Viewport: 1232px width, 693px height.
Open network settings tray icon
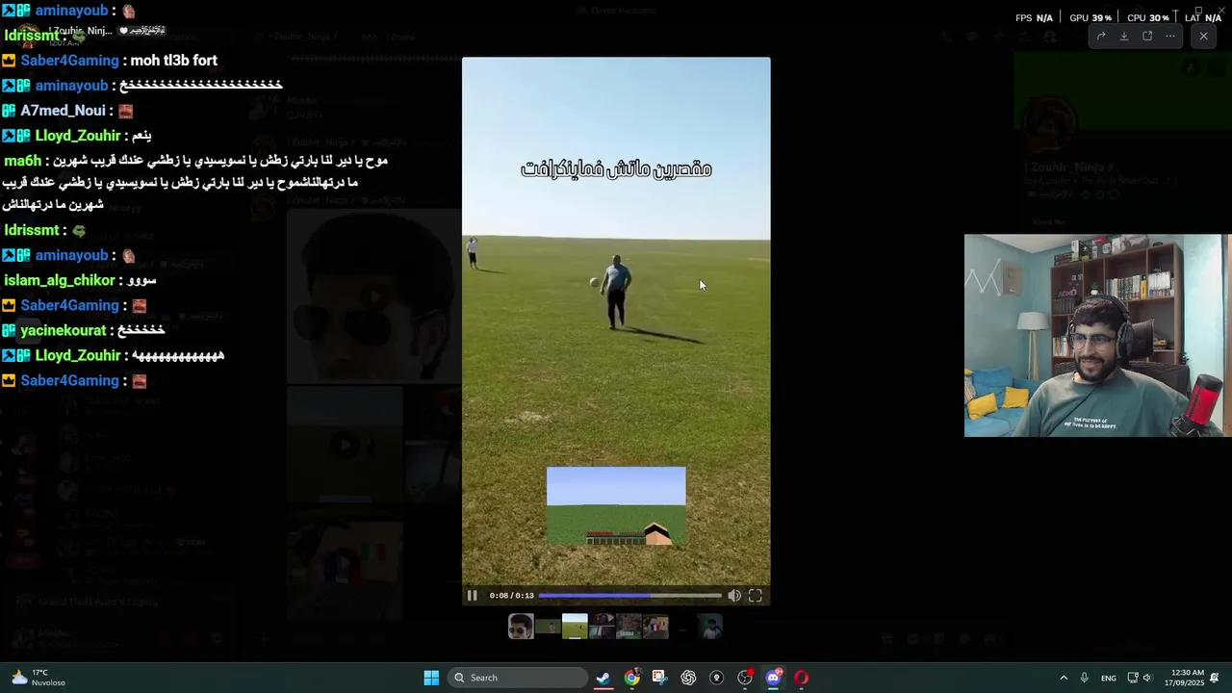click(1133, 678)
